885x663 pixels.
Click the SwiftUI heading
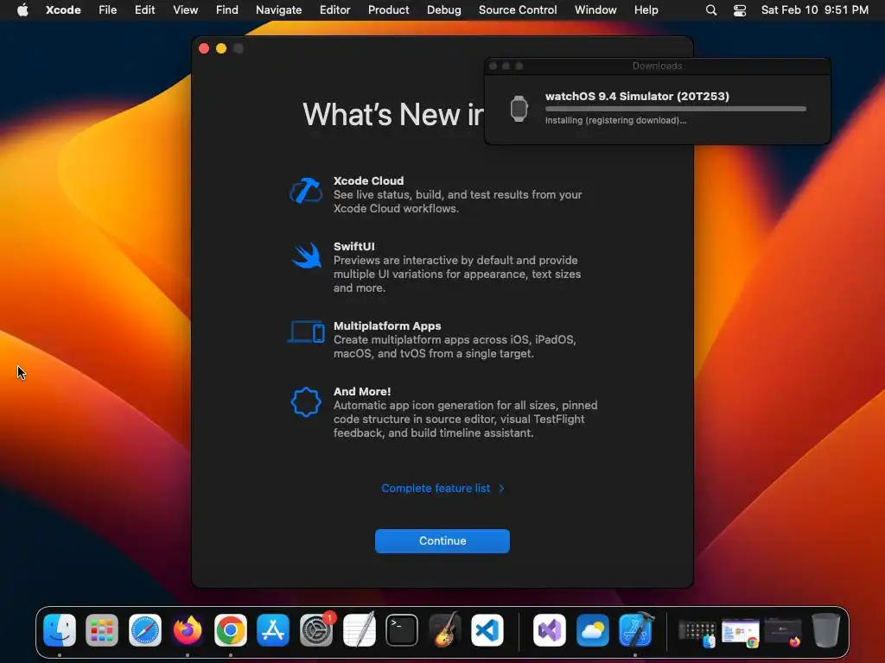[353, 246]
